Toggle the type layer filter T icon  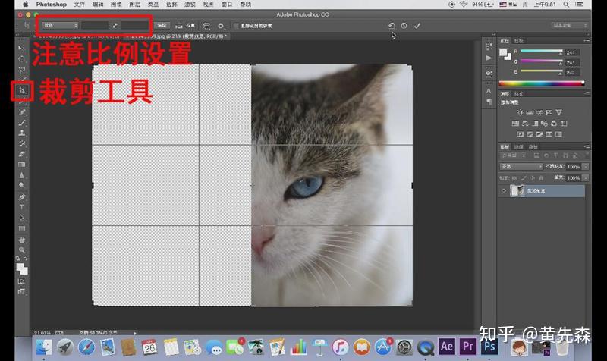(555, 155)
